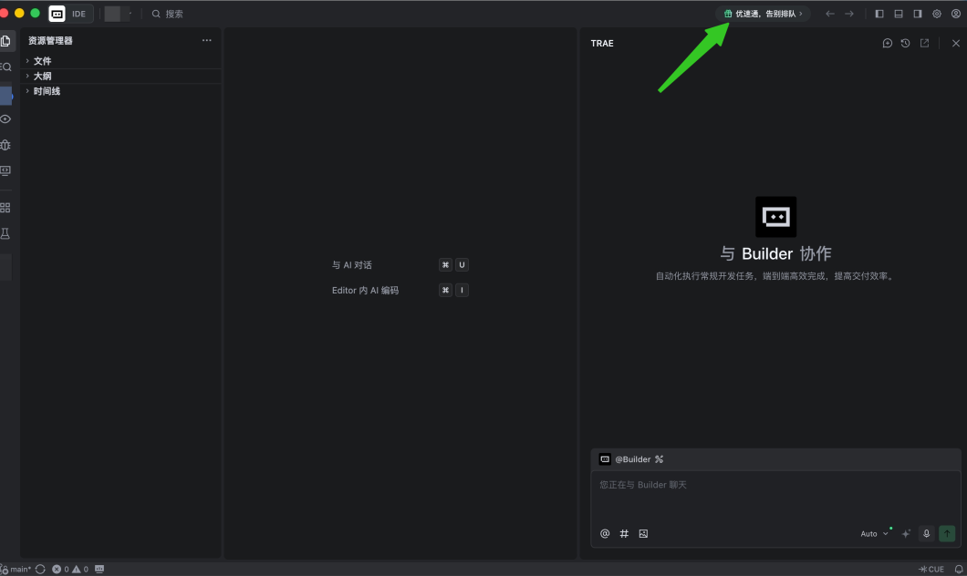Screen dimensions: 967x576
Task: Click the ports icon in status bar
Action: 100,570
